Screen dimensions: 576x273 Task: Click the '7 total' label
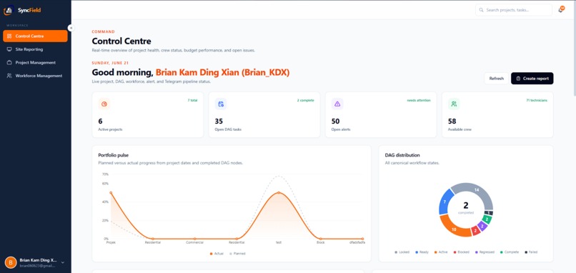(x=192, y=100)
